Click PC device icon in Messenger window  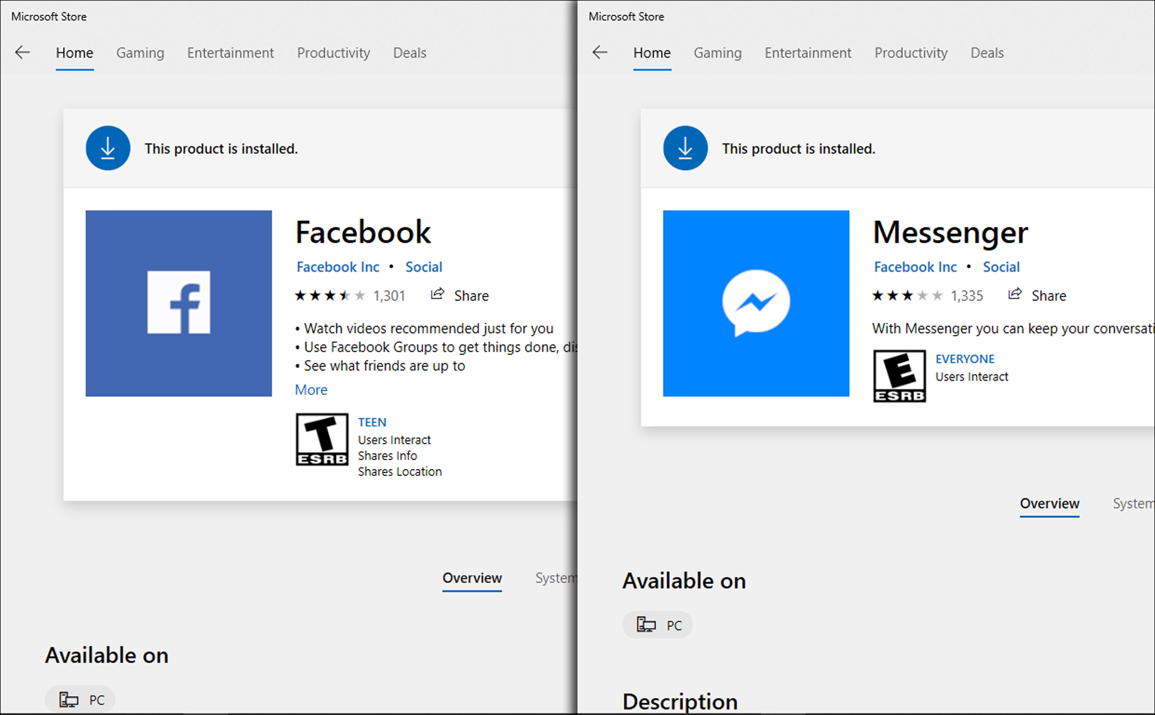click(x=646, y=625)
